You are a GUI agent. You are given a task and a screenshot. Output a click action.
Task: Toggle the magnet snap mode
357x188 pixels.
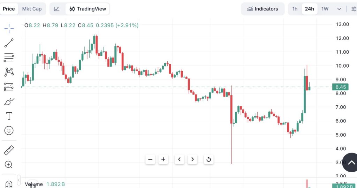(9, 183)
